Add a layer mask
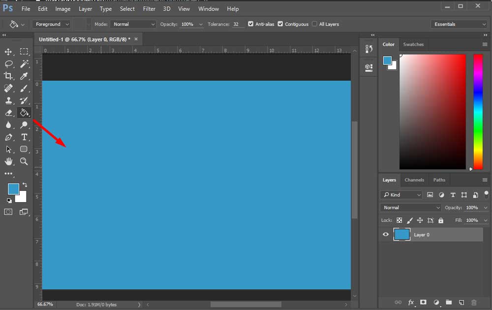 point(423,302)
